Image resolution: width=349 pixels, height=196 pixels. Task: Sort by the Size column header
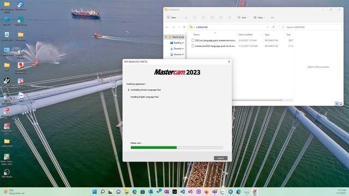[x=288, y=35]
